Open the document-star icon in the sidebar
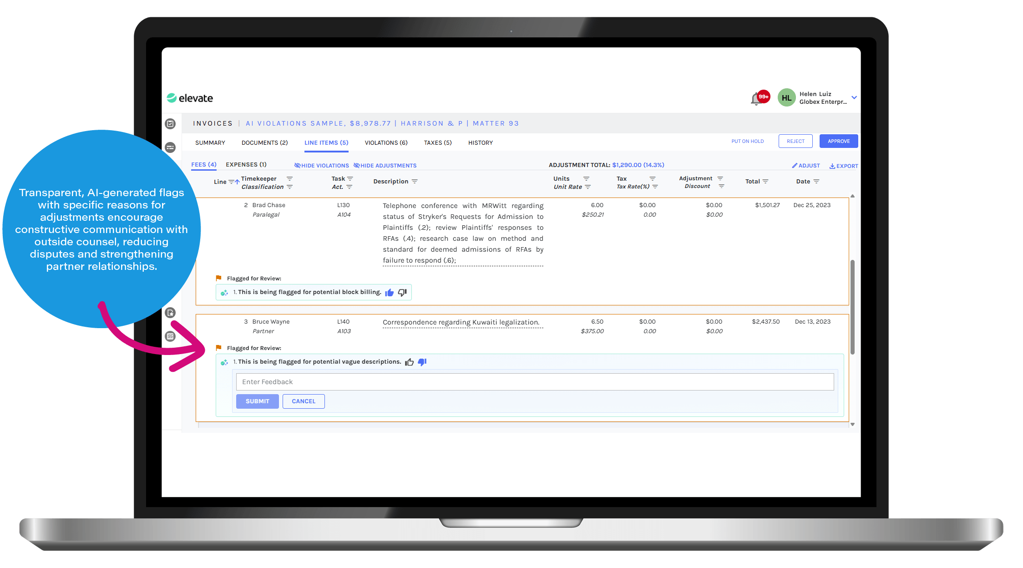The image size is (1023, 568). 171,313
